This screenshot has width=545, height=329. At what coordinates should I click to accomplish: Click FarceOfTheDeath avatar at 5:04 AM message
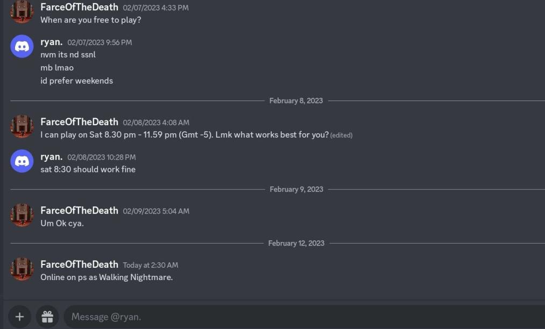[x=22, y=215]
